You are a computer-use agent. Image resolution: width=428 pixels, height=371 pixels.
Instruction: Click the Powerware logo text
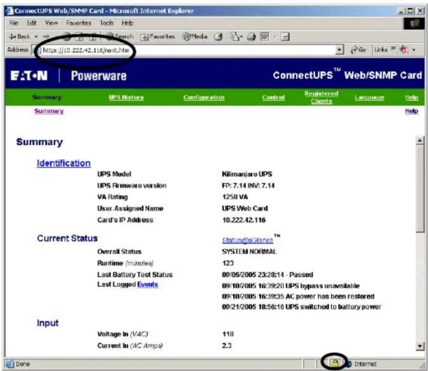tap(99, 76)
